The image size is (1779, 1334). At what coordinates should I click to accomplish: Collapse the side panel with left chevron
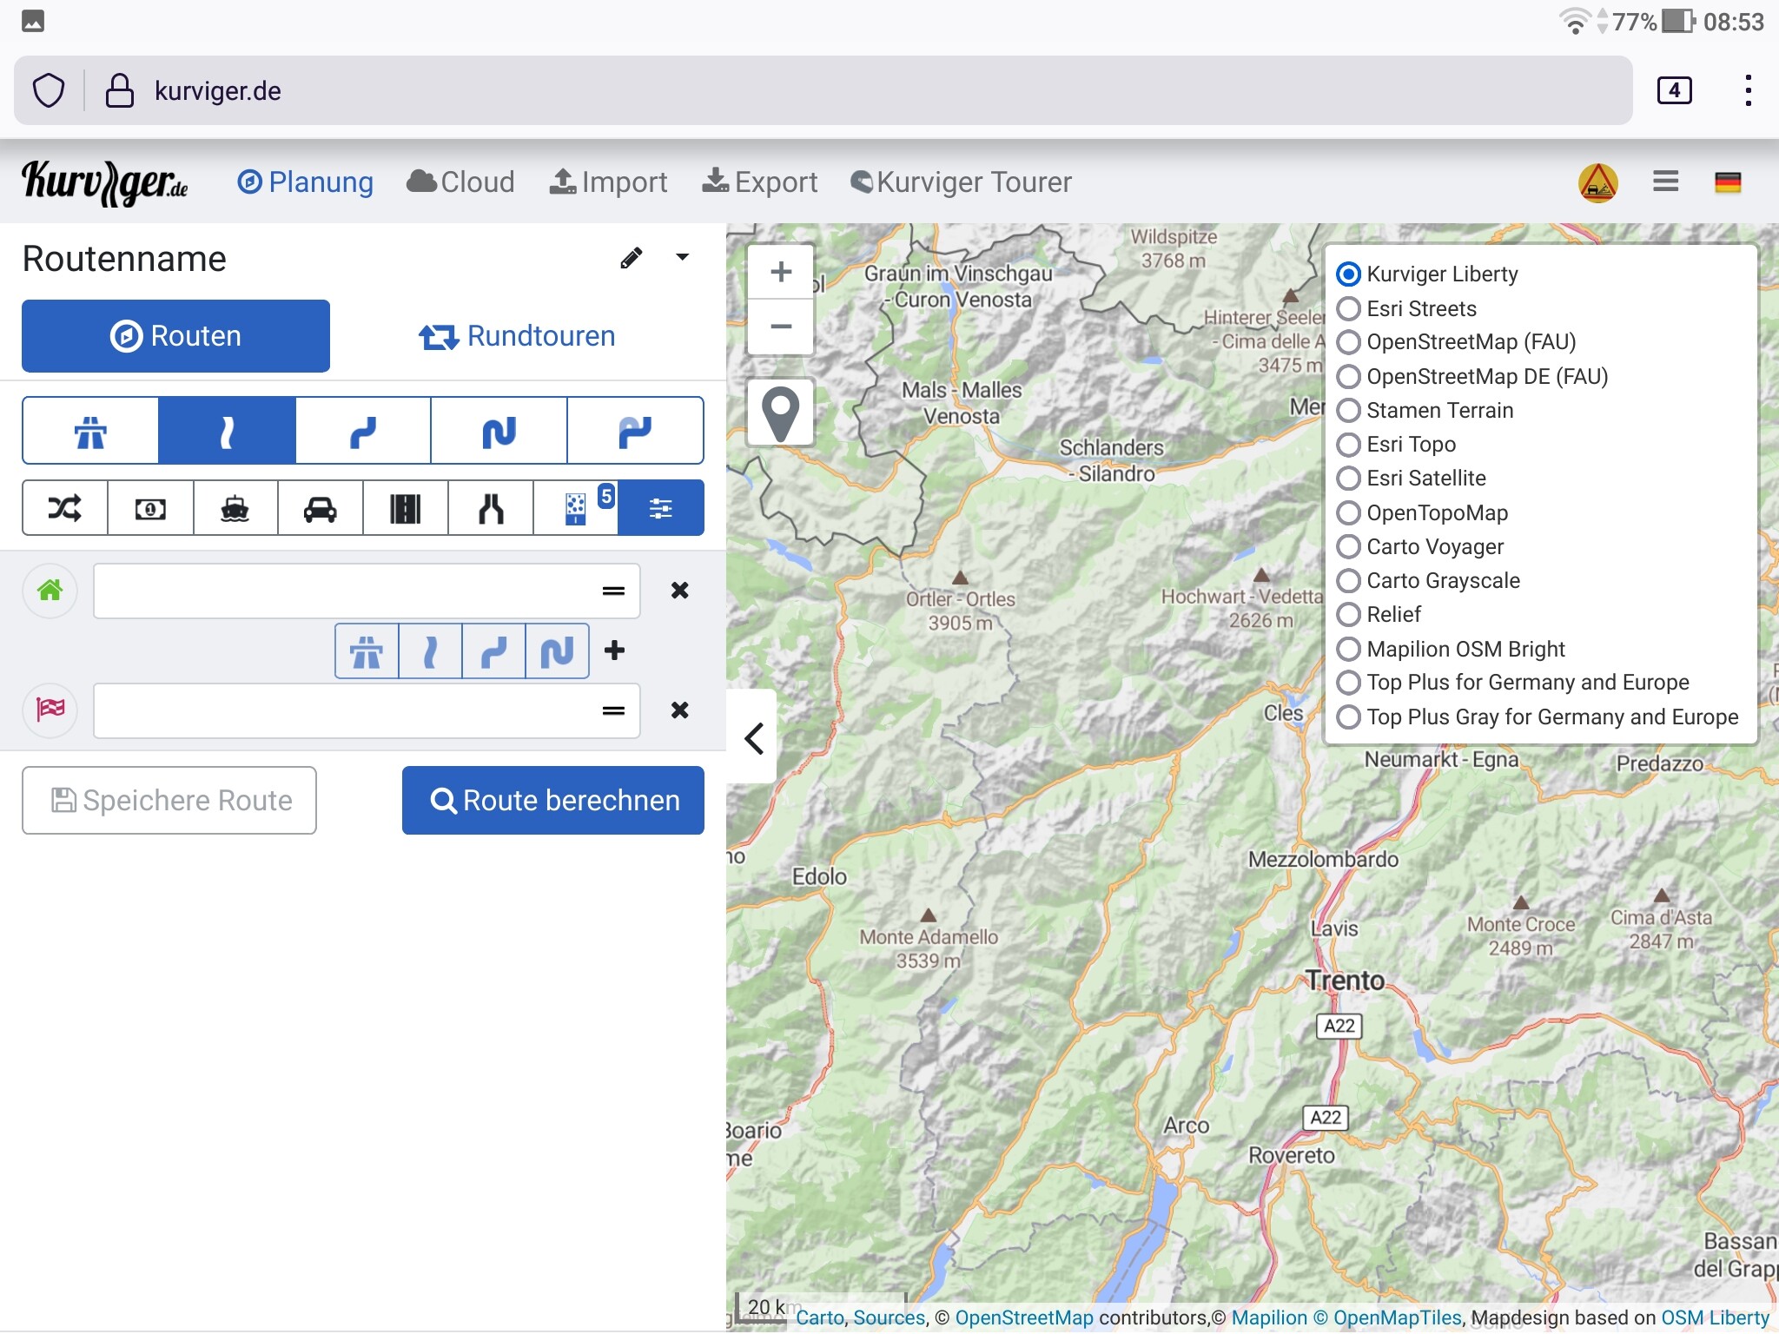752,738
